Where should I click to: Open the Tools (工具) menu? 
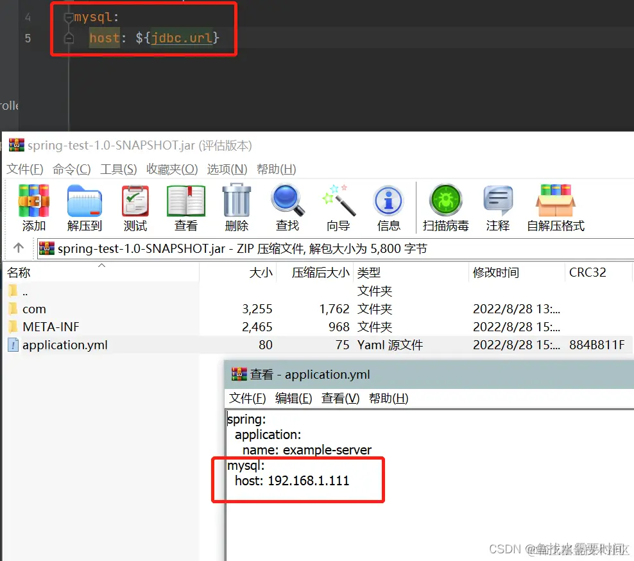119,169
